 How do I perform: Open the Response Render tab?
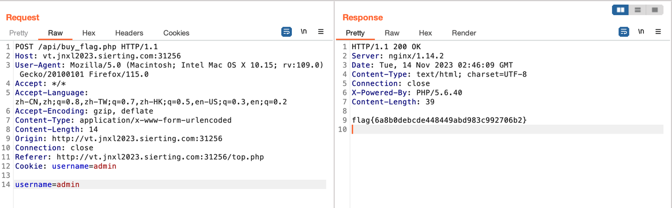(464, 33)
